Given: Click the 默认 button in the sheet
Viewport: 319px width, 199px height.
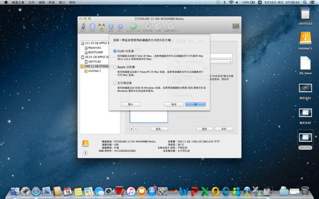Looking at the screenshot, I should click(131, 105).
